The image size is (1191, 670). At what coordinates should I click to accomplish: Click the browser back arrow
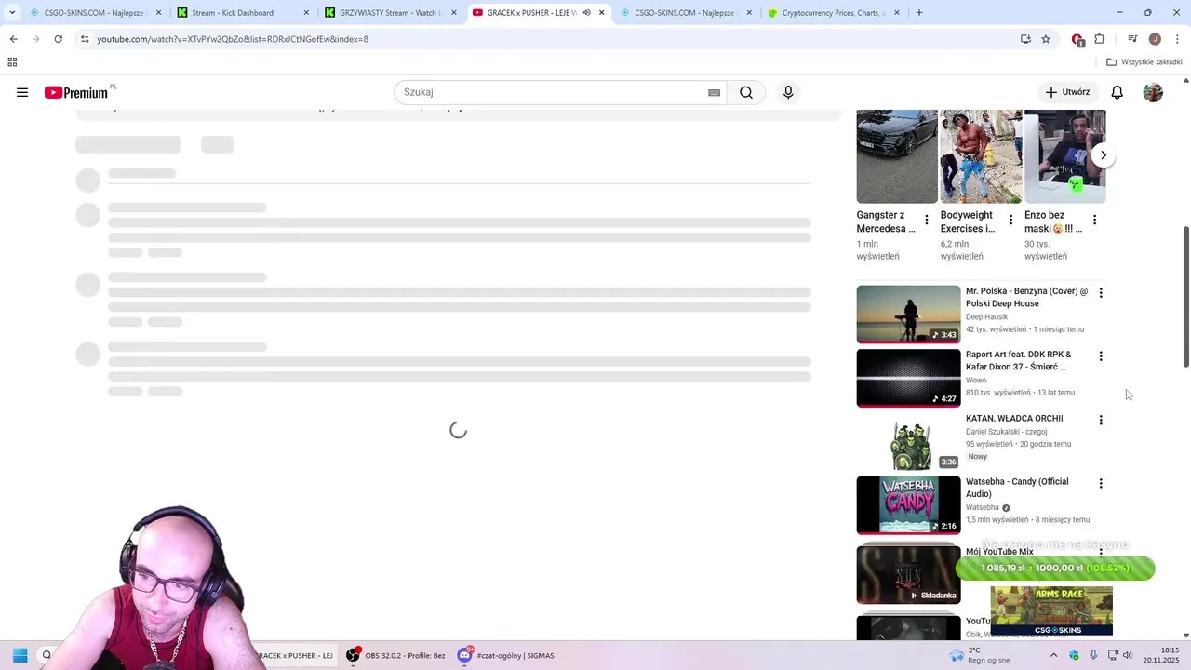pos(13,39)
